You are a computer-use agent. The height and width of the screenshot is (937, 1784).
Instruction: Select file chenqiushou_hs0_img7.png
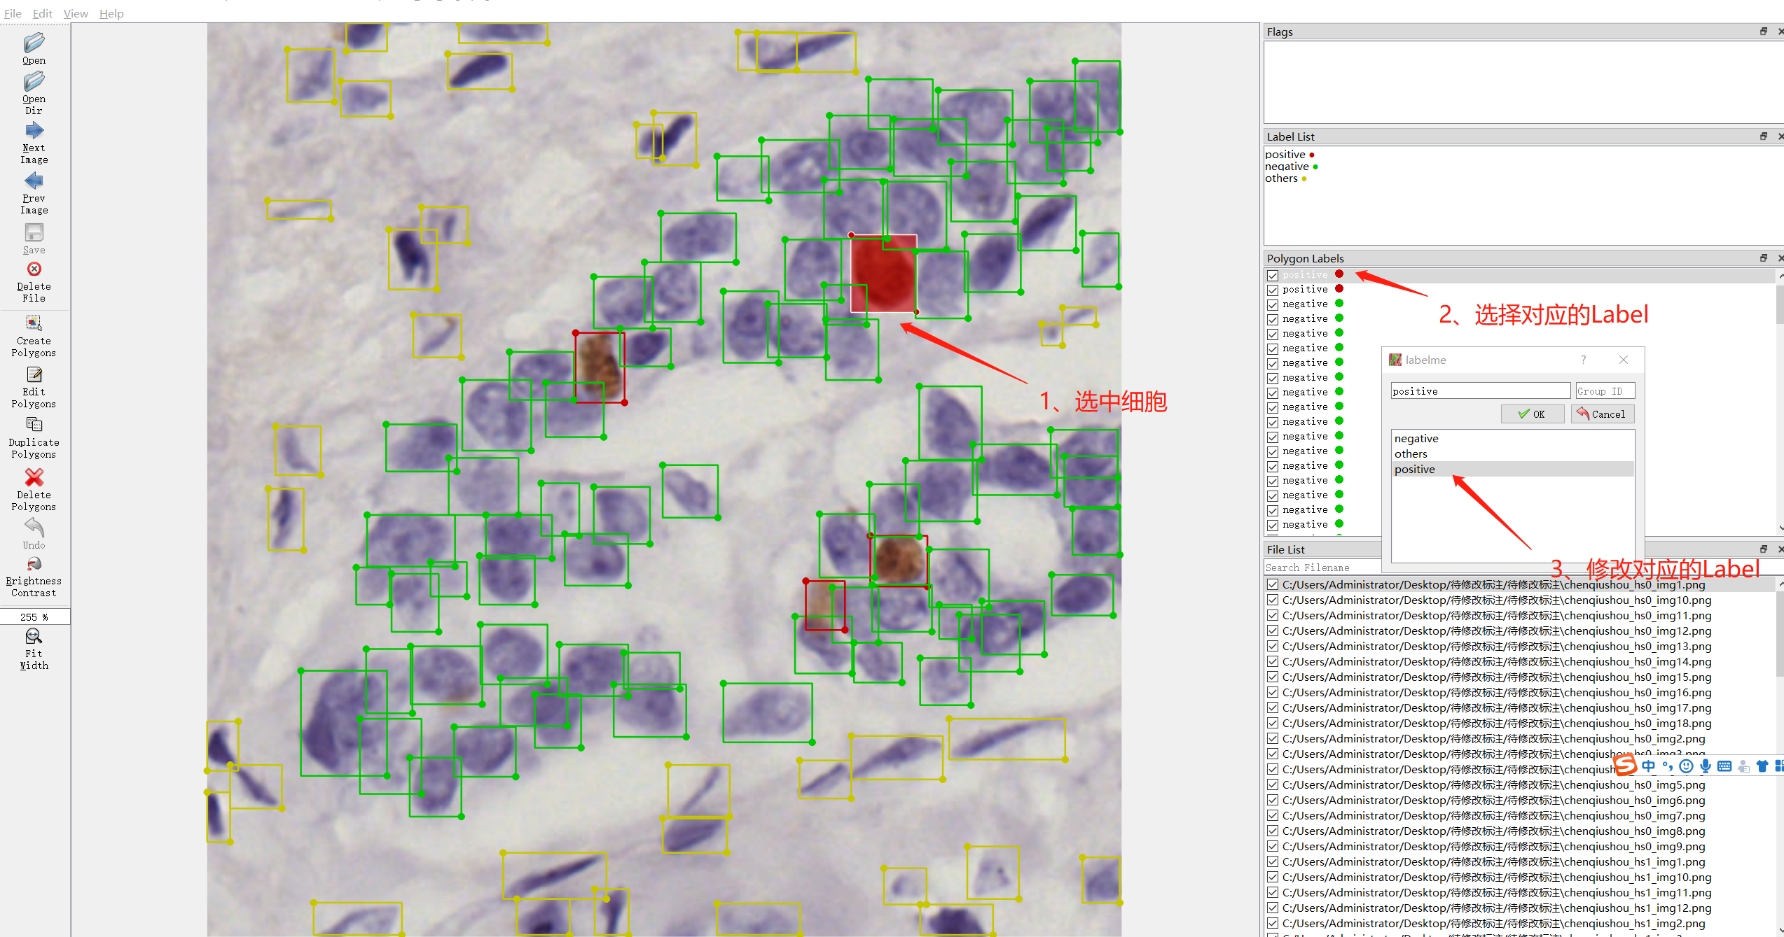1493,815
